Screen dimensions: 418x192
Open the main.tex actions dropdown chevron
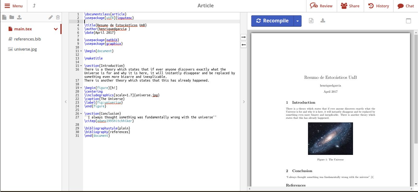click(55, 29)
